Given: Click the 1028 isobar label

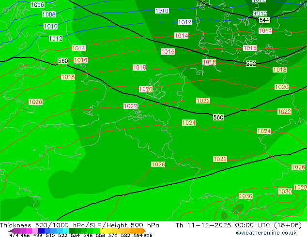Looking at the screenshot, I should (301, 187).
